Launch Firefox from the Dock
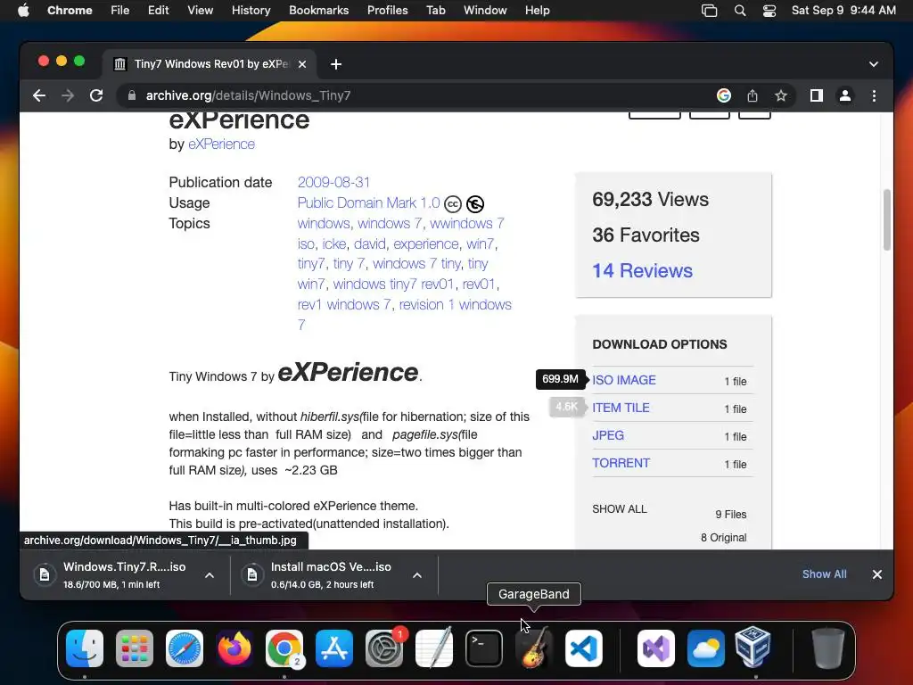This screenshot has width=913, height=685. 234,648
